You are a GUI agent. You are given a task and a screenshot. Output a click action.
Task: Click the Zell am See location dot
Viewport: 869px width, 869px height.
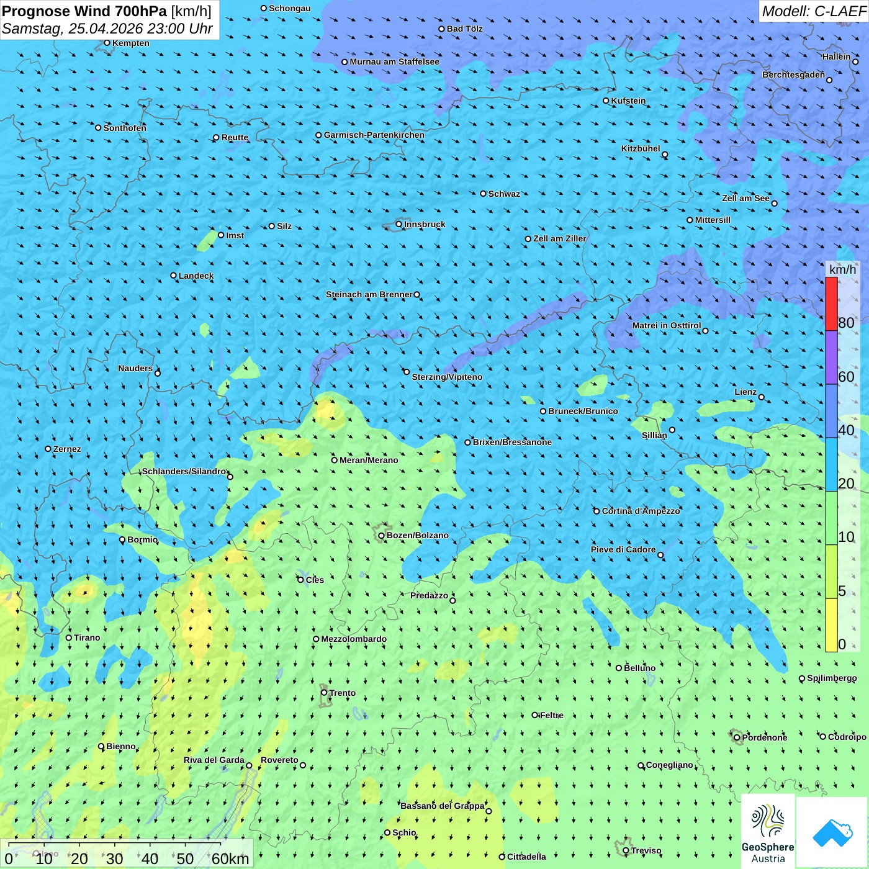click(774, 204)
